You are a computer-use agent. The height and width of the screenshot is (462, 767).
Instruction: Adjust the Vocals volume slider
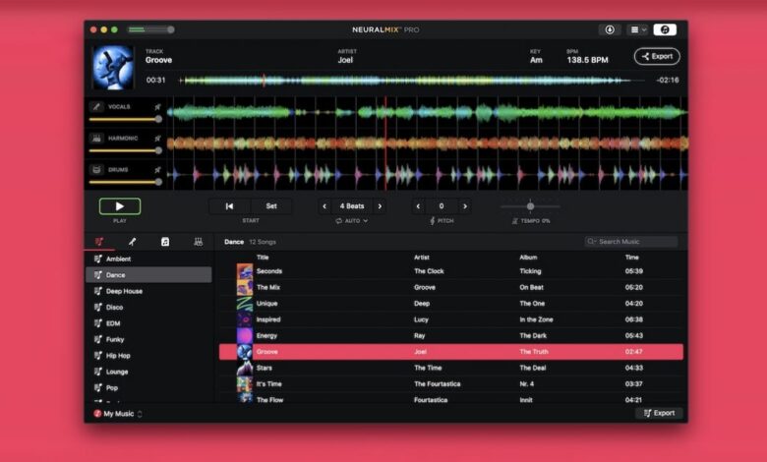[x=126, y=119]
